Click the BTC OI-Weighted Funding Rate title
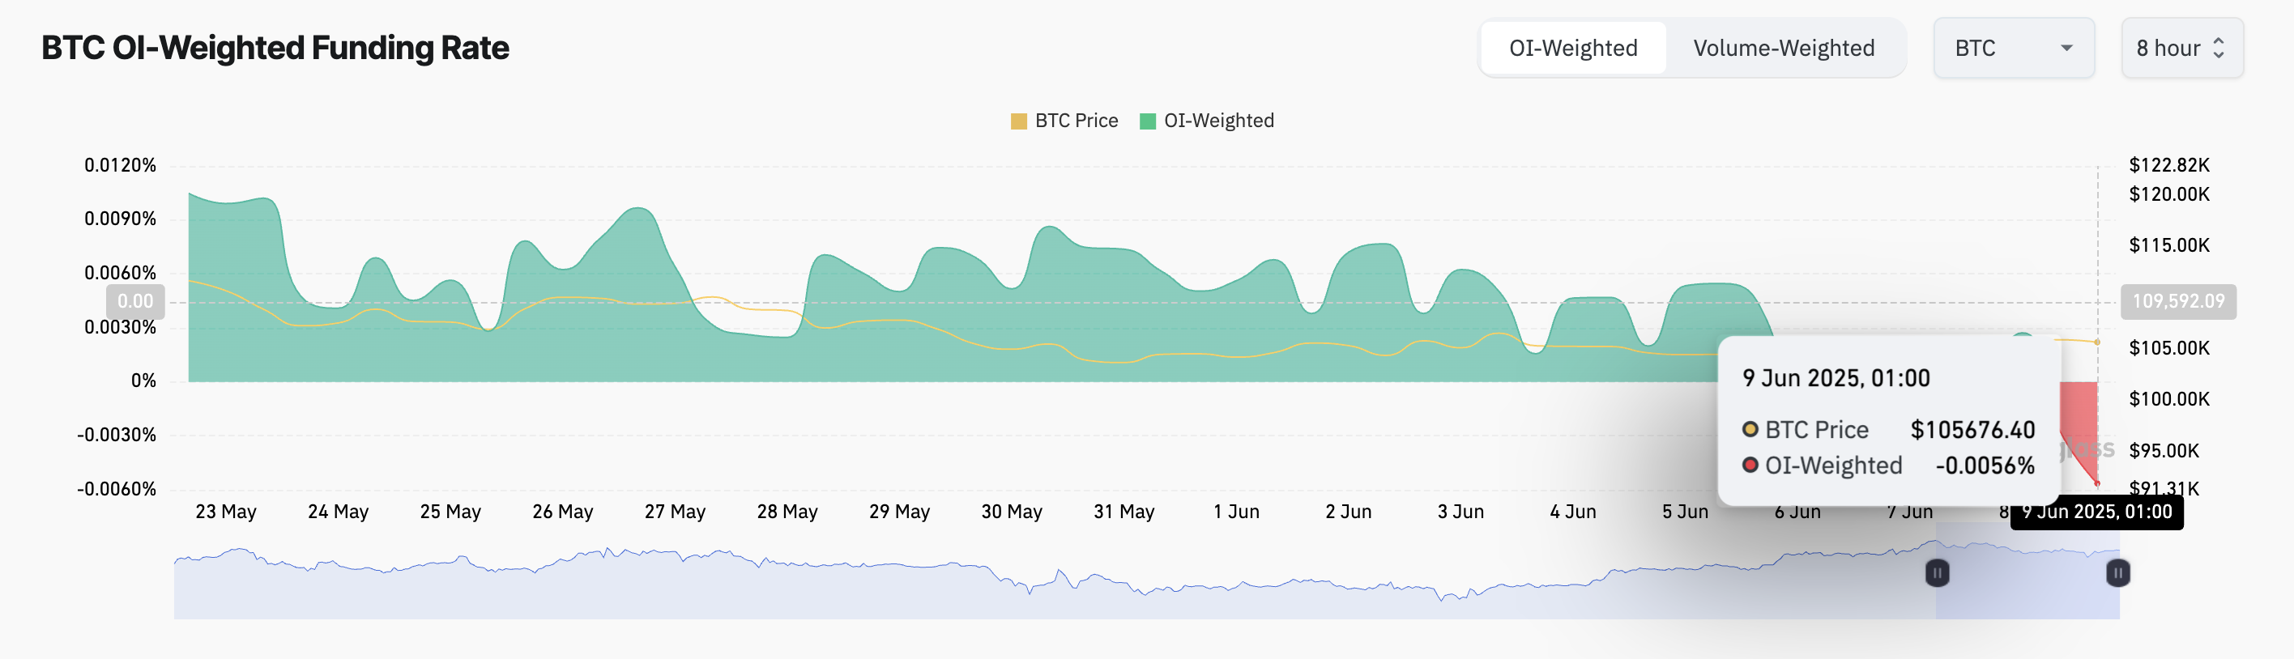2294x659 pixels. [275, 48]
